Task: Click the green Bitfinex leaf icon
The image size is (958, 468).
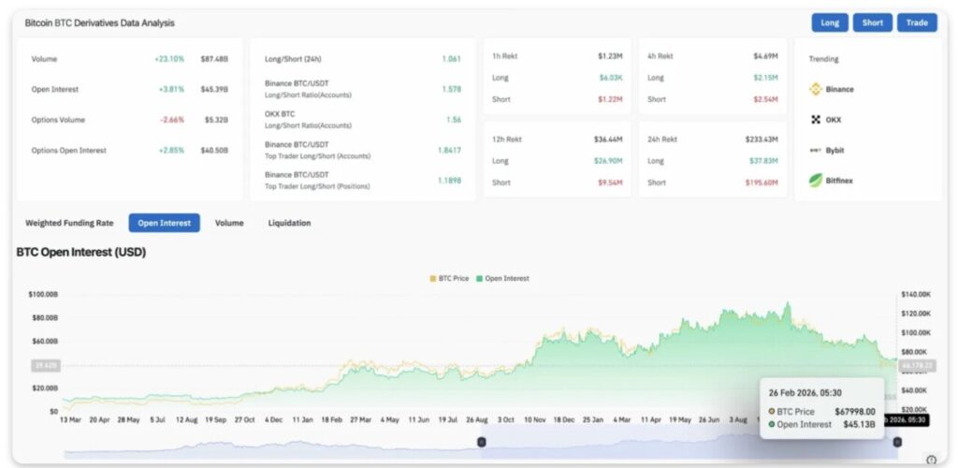Action: (815, 180)
